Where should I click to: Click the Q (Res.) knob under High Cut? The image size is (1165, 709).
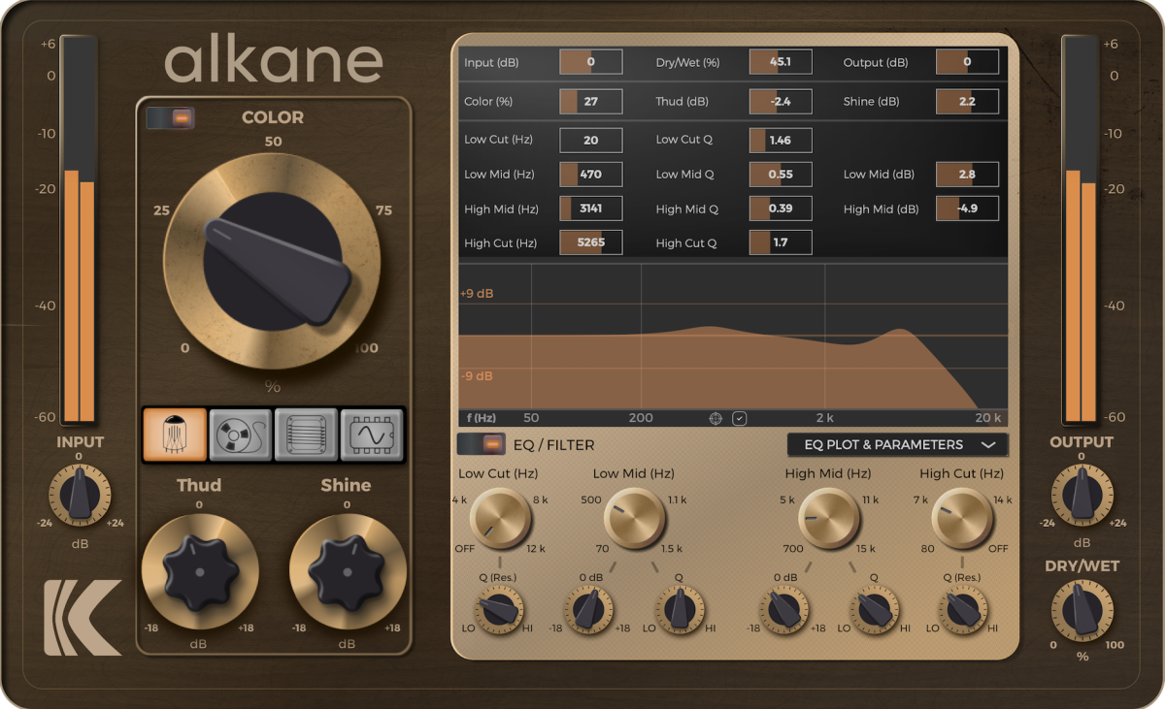[x=963, y=611]
